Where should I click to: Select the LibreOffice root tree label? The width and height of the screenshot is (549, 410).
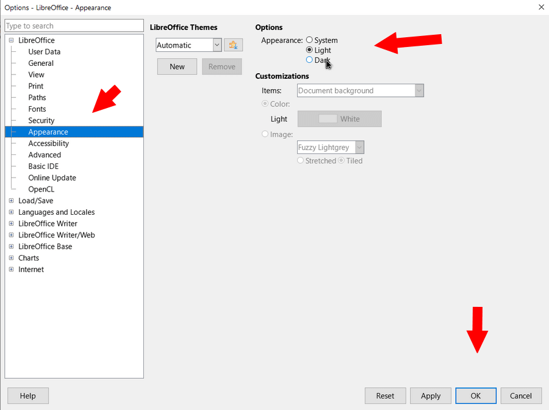tap(37, 40)
